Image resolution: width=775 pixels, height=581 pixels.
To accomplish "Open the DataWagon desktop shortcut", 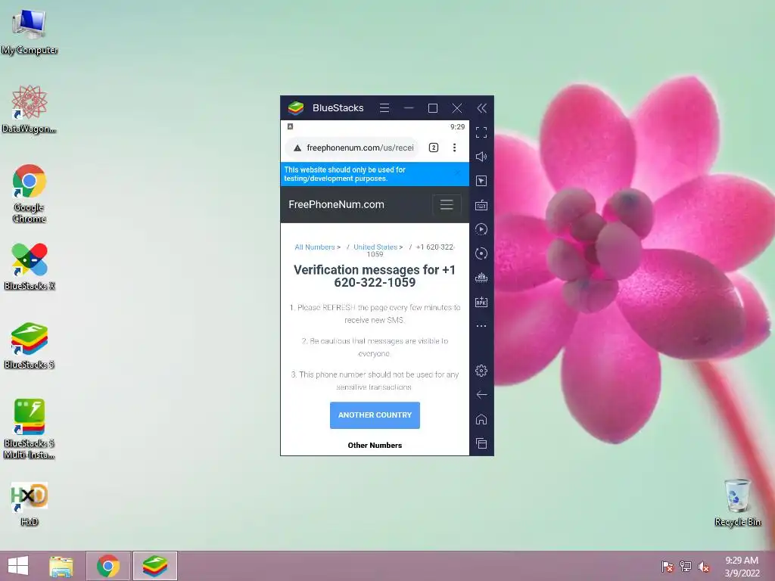I will click(x=30, y=109).
